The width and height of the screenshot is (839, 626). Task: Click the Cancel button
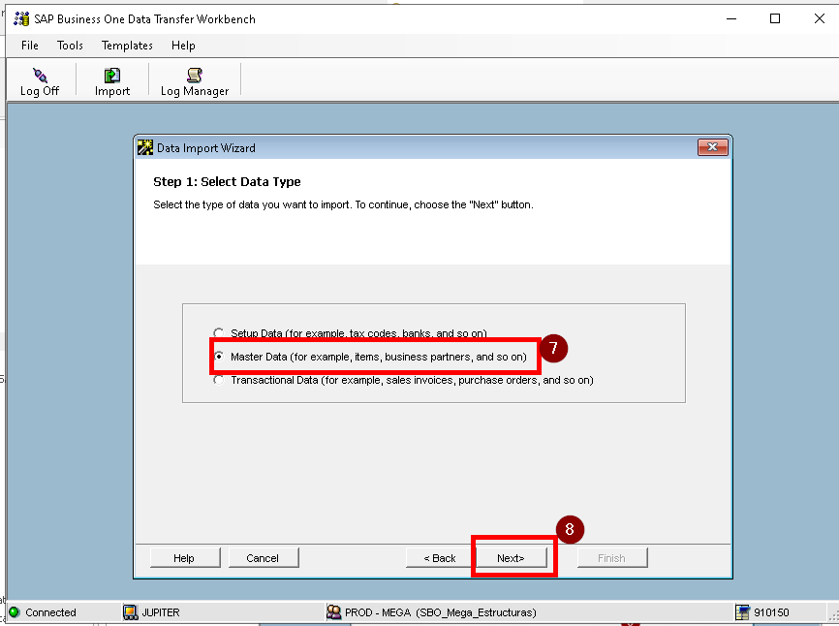264,557
